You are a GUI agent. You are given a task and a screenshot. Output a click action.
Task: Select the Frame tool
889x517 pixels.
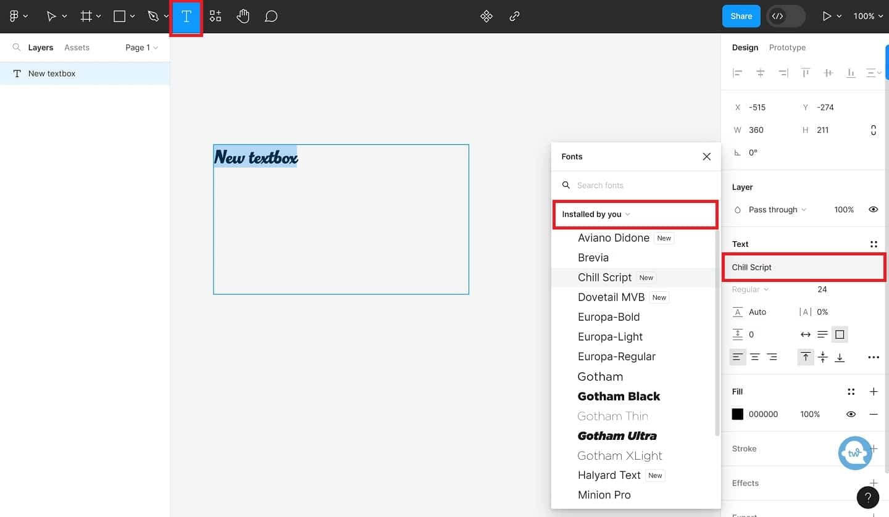(x=86, y=16)
